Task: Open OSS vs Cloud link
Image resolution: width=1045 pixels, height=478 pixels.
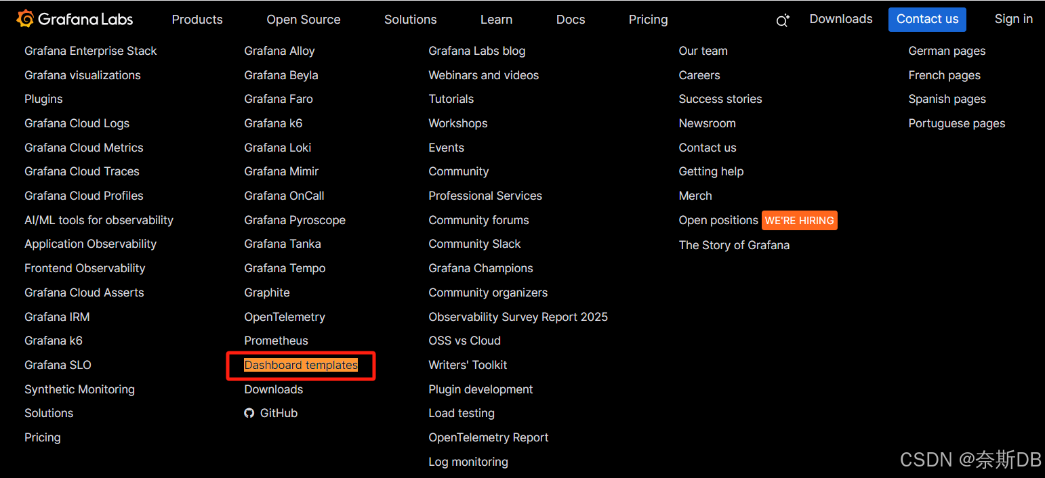Action: click(x=465, y=341)
